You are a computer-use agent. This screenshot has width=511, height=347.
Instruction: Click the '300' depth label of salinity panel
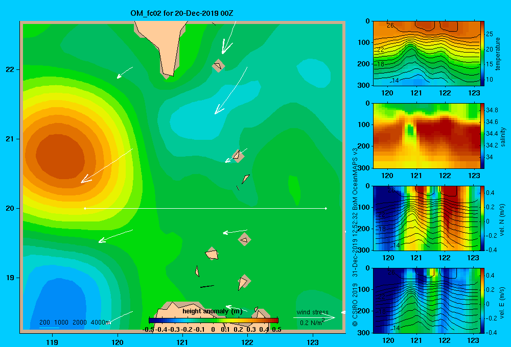[x=364, y=168]
